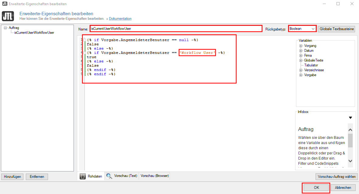This screenshot has width=359, height=194.
Task: Minimize the dialog window
Action: (x=324, y=4)
